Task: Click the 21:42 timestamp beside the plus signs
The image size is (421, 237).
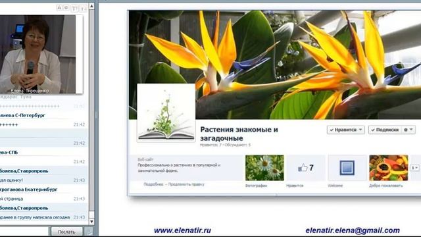Action: tap(79, 124)
